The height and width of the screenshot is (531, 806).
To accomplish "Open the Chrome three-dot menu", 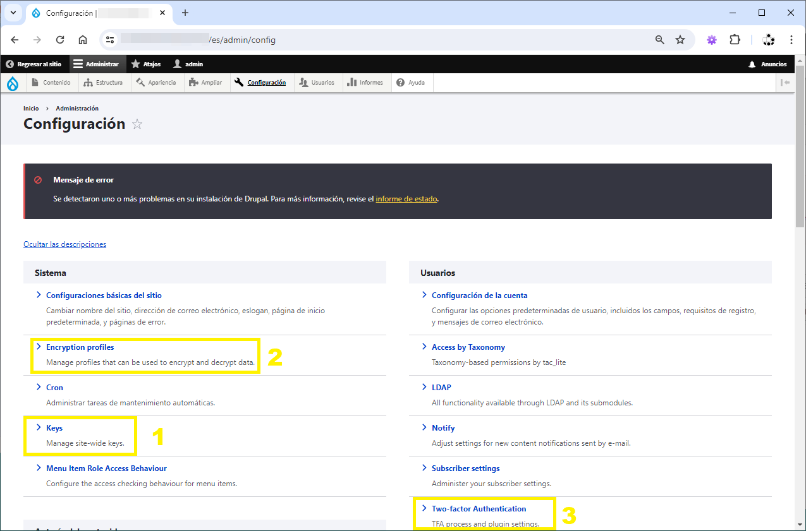I will [791, 40].
